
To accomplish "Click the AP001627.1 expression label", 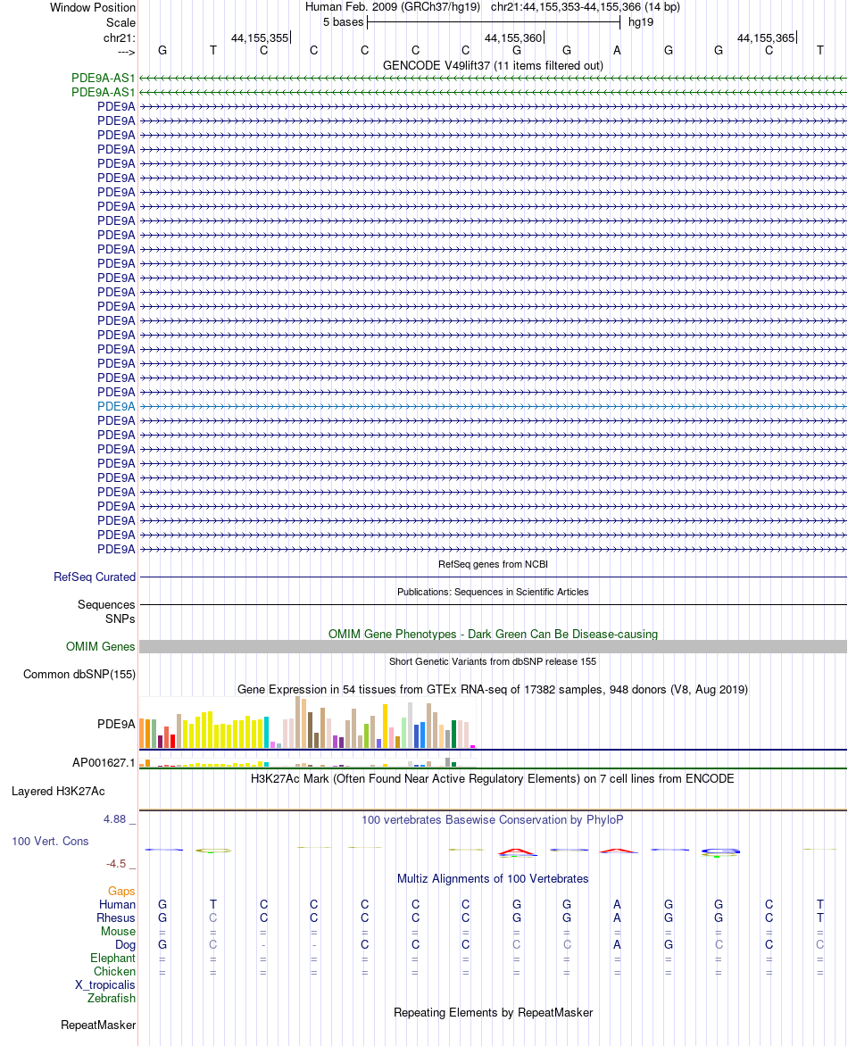I will click(x=104, y=762).
